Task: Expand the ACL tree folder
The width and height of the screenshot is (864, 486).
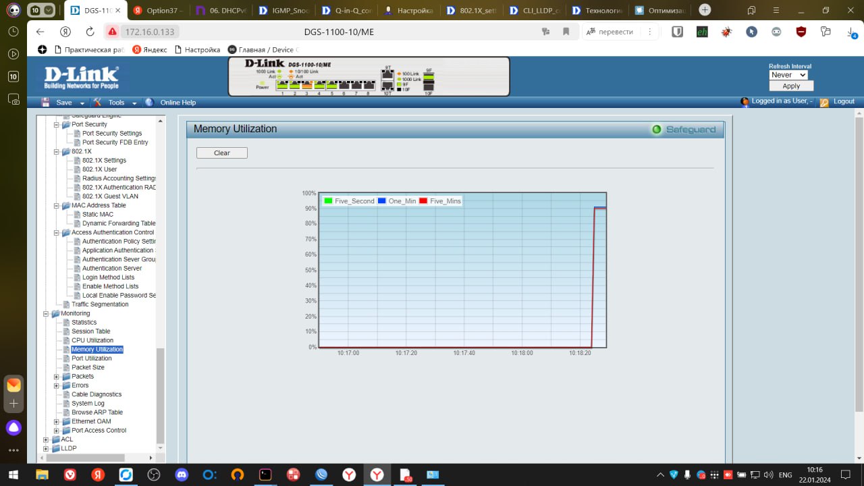Action: [46, 439]
